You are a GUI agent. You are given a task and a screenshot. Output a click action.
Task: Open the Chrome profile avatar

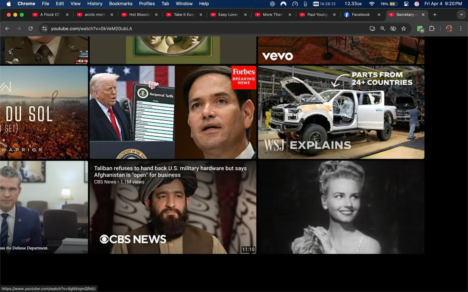pos(449,28)
